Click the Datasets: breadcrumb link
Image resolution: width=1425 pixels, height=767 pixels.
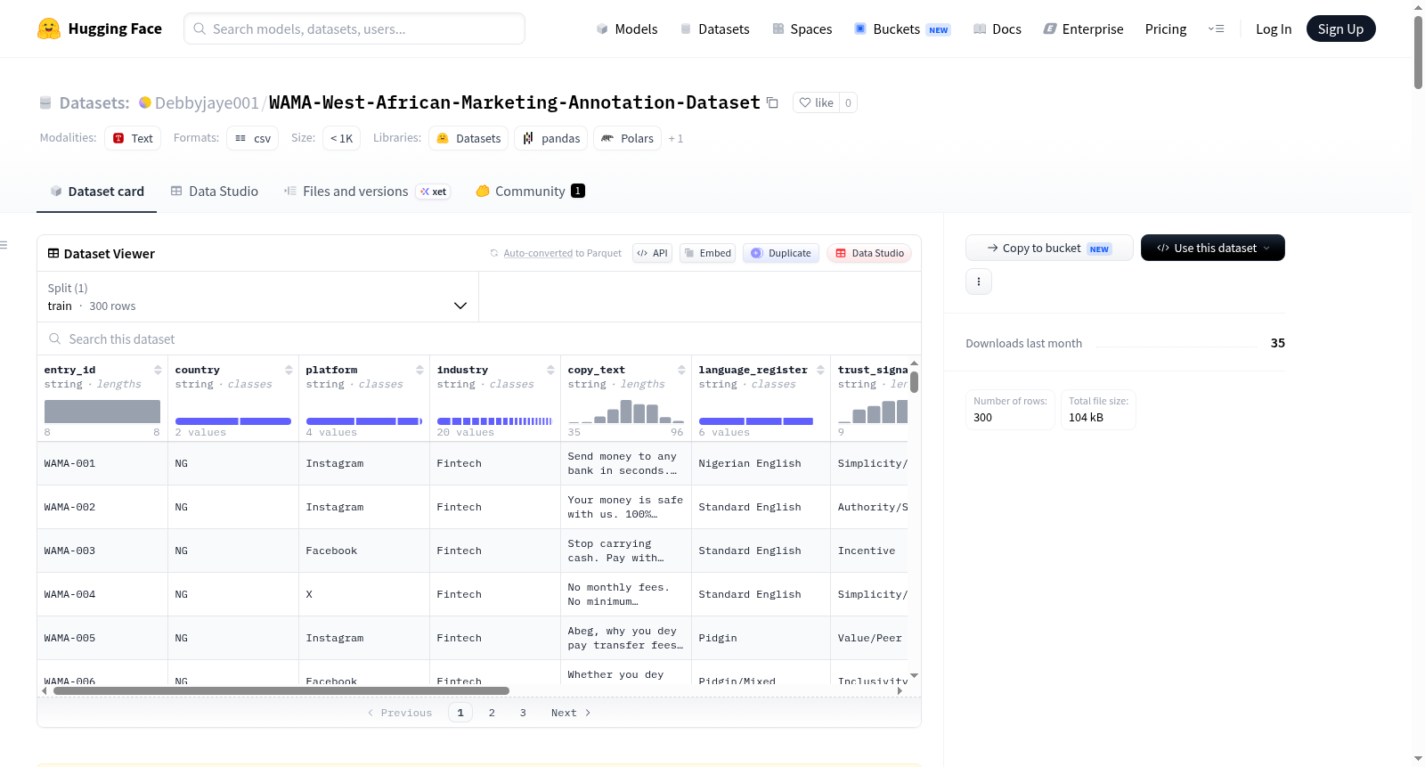(x=94, y=103)
